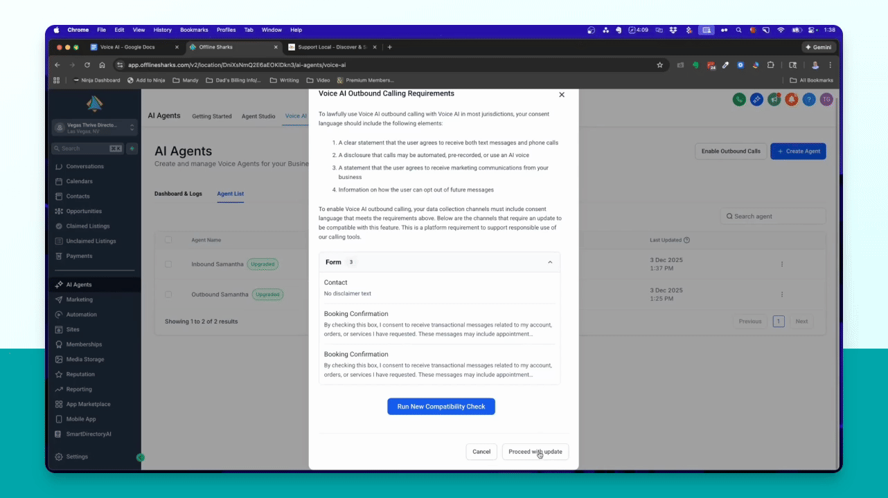
Task: Open the Vegas Thrive Directory location switcher
Action: point(95,128)
